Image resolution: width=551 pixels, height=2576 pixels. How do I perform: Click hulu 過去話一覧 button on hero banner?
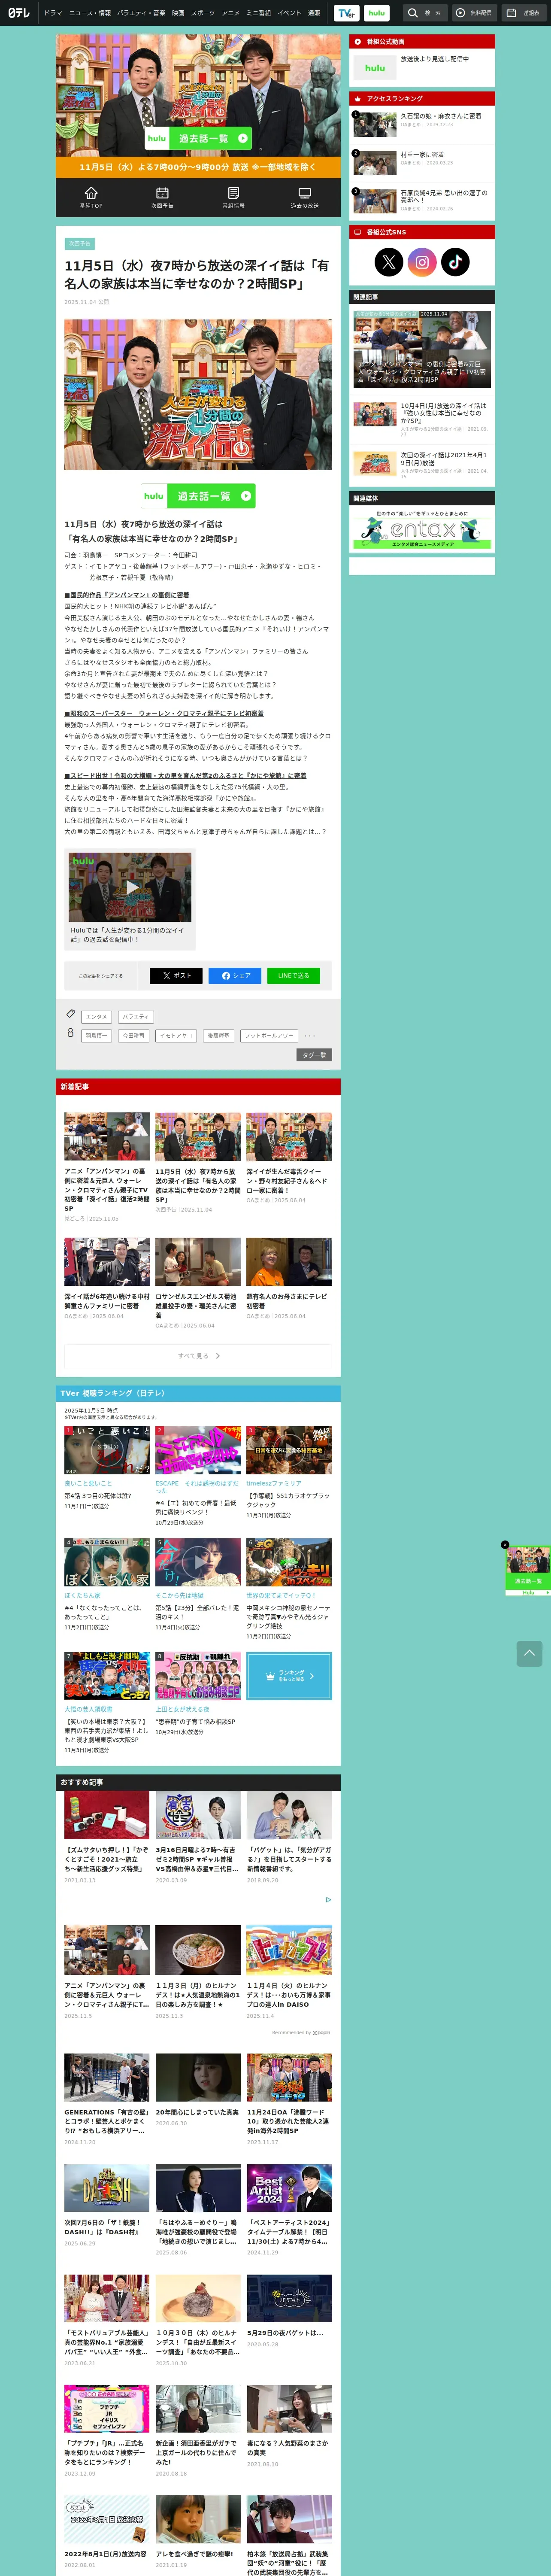198,138
